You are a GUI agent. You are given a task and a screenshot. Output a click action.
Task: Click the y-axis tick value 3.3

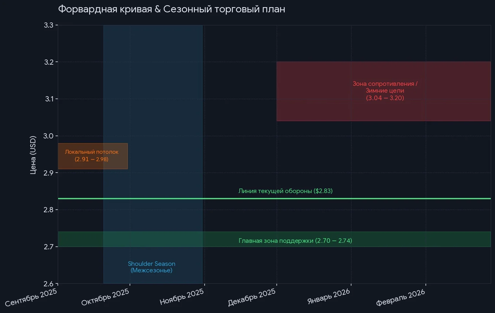click(49, 25)
